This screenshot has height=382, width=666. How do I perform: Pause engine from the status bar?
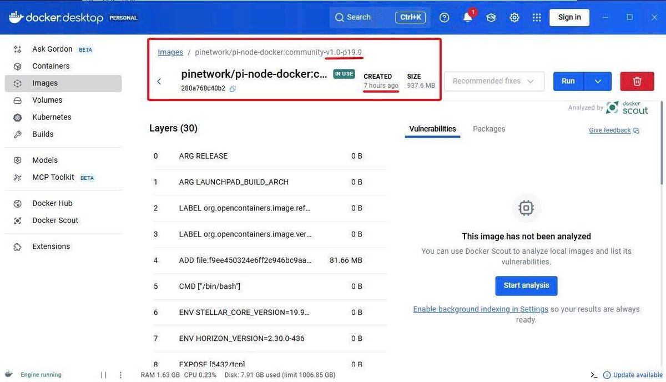104,375
